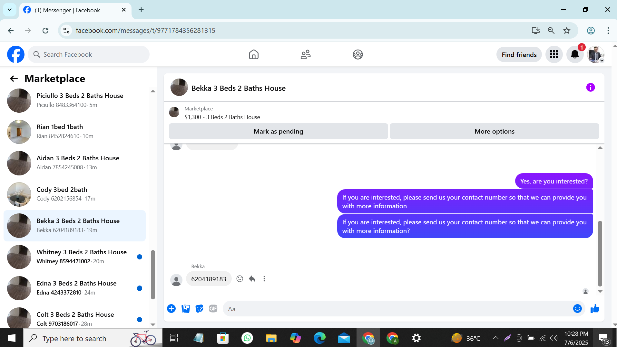617x347 pixels.
Task: Go to the Home feed icon
Action: [x=254, y=54]
